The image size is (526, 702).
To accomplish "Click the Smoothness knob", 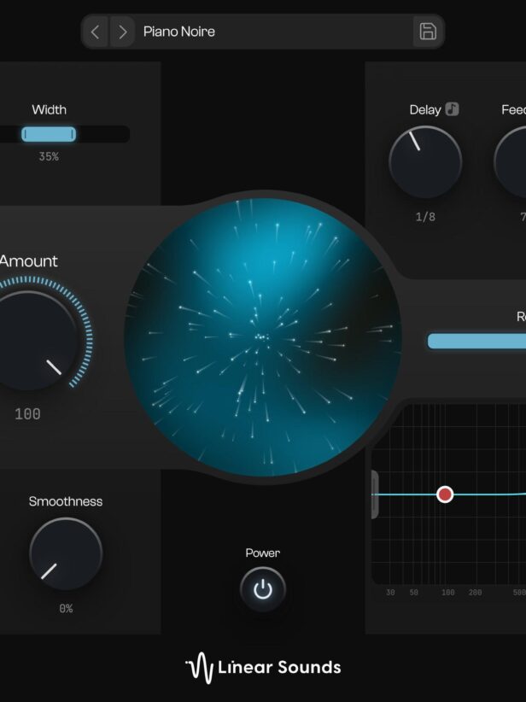I will pyautogui.click(x=66, y=553).
